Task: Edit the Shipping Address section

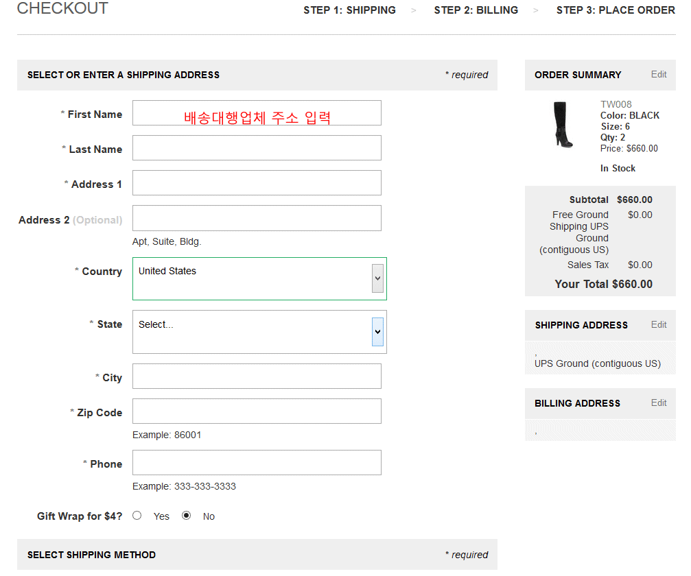Action: pyautogui.click(x=658, y=324)
